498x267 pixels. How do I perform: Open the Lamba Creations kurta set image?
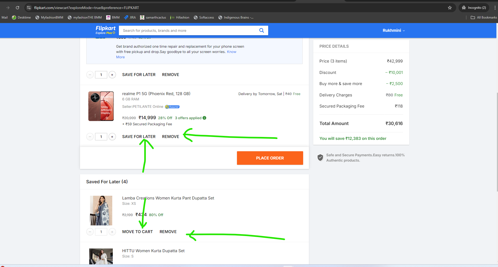(101, 211)
